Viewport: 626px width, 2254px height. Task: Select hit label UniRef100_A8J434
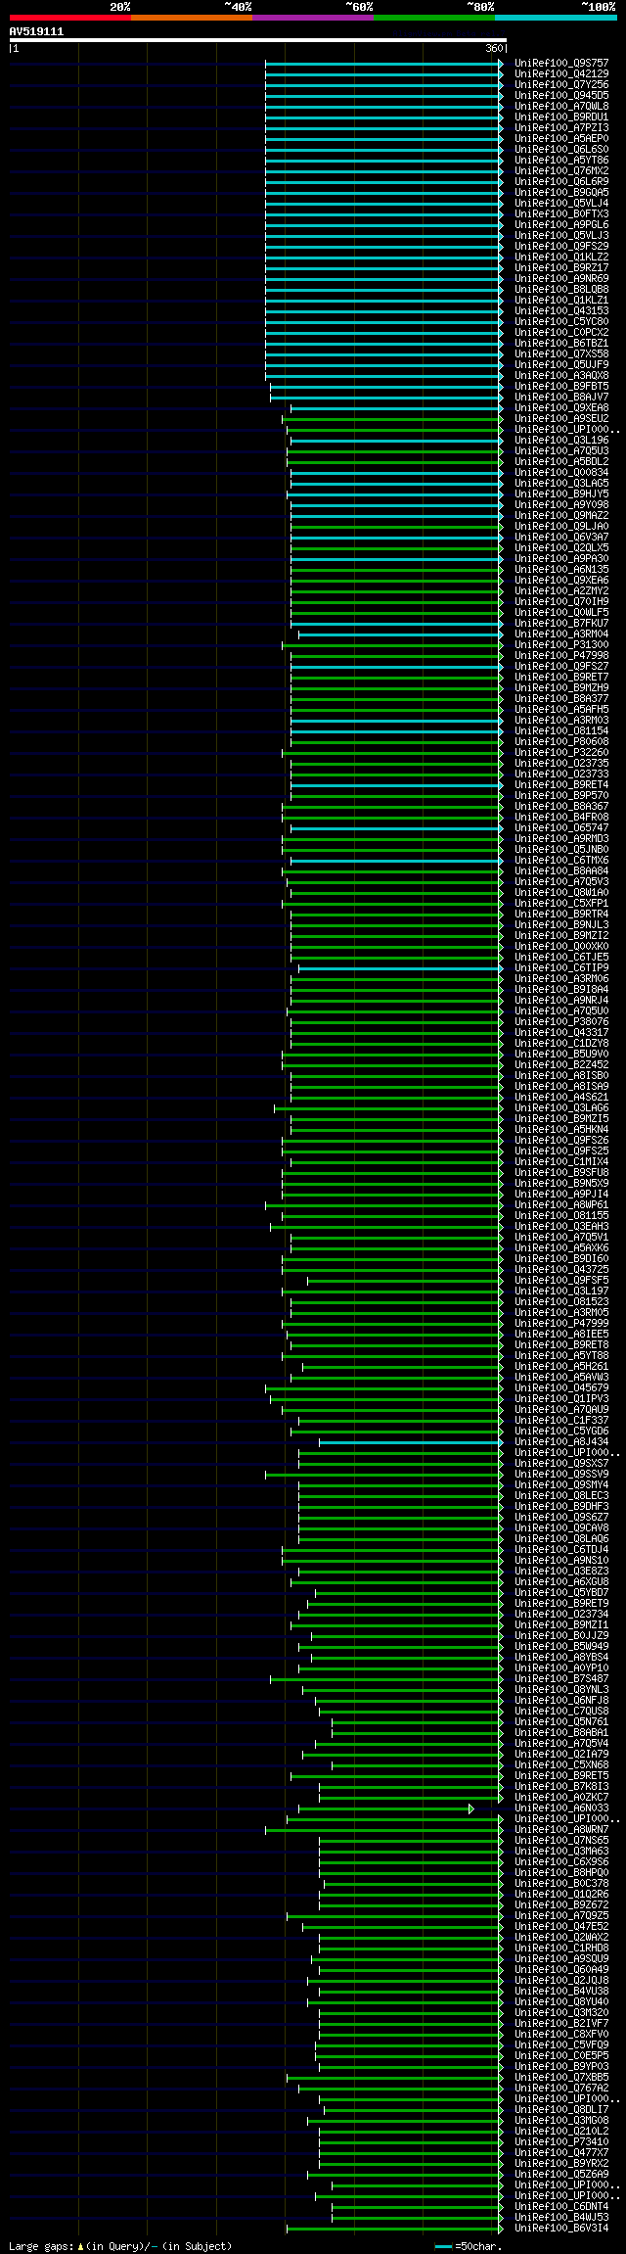point(561,1441)
